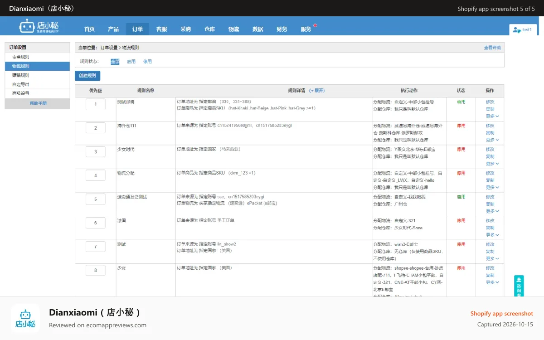
Task: Open the 客服 menu
Action: click(x=161, y=29)
